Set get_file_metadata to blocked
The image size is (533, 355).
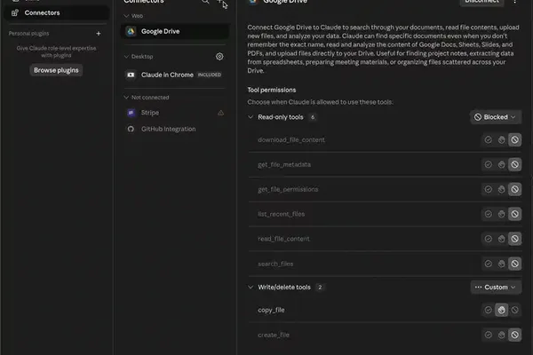point(514,165)
